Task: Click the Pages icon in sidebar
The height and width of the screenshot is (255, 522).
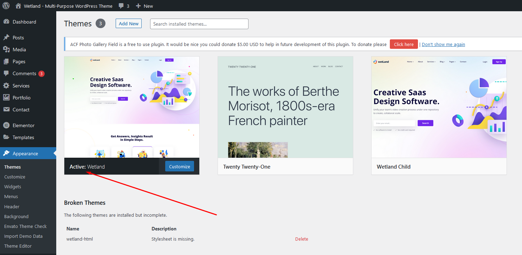Action: [x=6, y=61]
